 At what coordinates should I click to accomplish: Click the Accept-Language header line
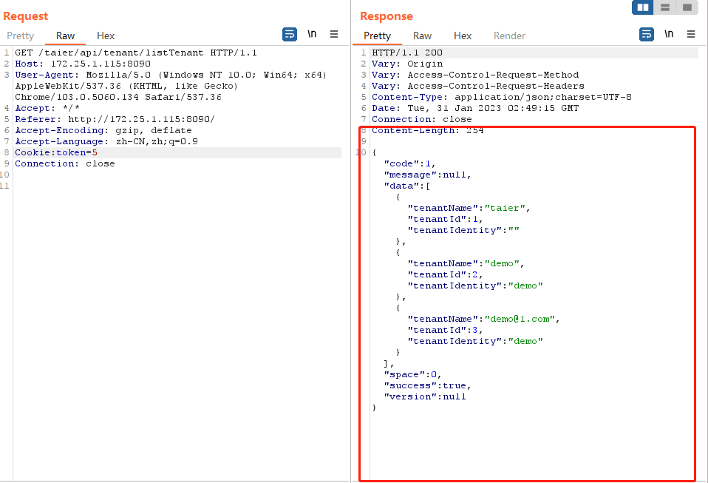coord(106,141)
